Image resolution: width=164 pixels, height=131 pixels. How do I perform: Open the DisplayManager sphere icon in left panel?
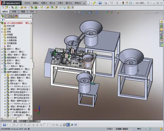click(x=16, y=16)
